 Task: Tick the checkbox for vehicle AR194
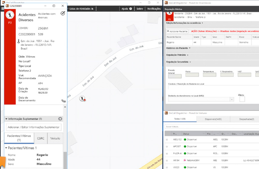(x=167, y=160)
